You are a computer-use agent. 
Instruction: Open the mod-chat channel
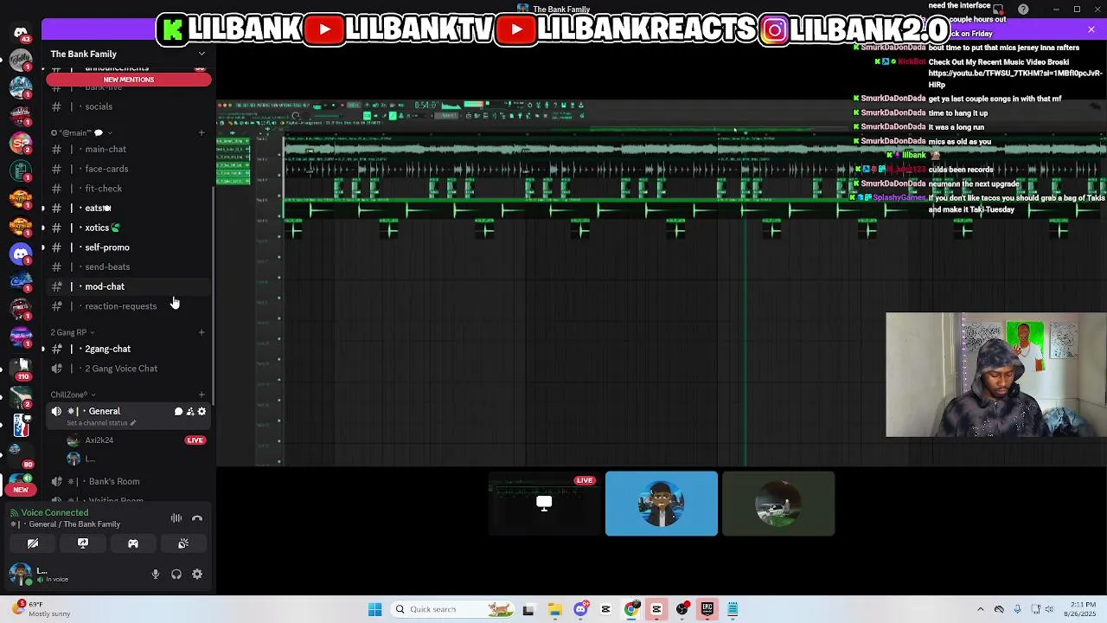tap(129, 286)
